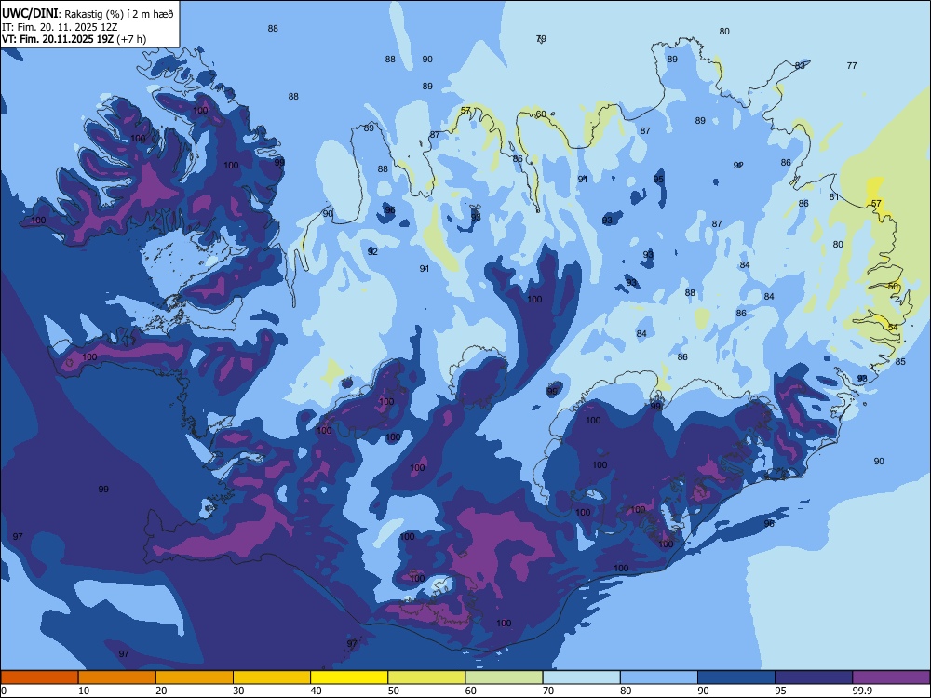Image resolution: width=931 pixels, height=698 pixels.
Task: Click the '50' value in the yellow map area
Action: pos(893,287)
